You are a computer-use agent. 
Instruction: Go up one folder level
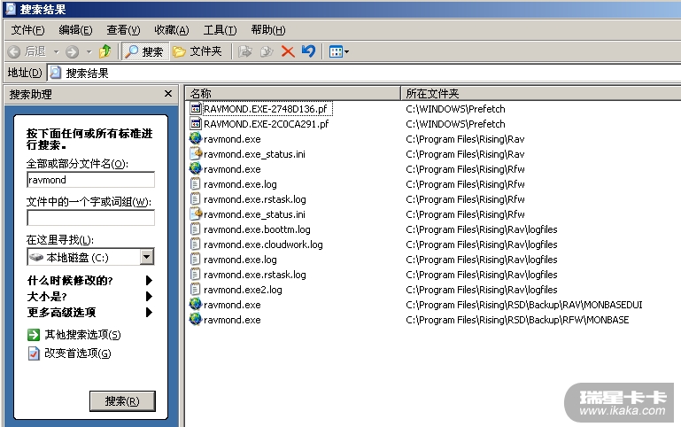point(105,51)
